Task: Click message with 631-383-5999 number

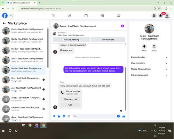Action: point(85,86)
